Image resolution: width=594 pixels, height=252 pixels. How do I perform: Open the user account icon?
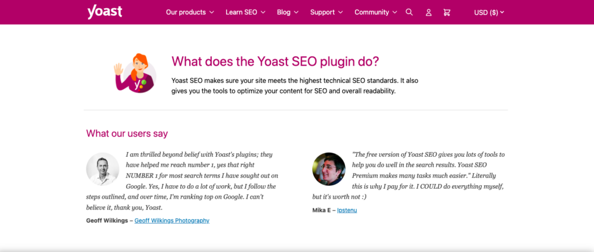(429, 13)
